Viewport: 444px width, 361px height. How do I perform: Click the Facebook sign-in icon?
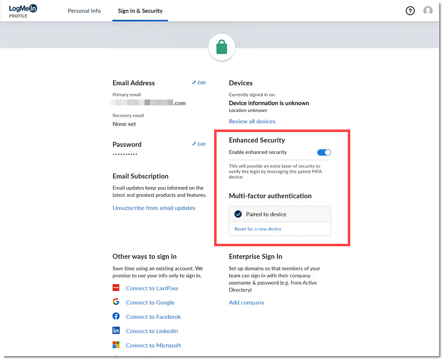(116, 317)
